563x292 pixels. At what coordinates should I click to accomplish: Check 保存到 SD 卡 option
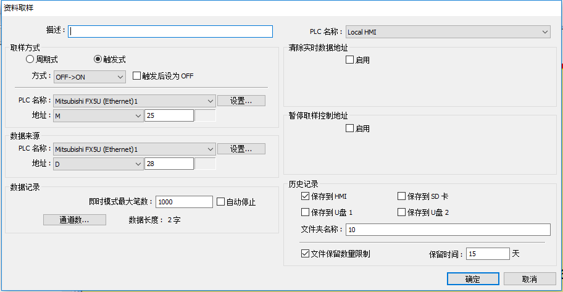(401, 197)
